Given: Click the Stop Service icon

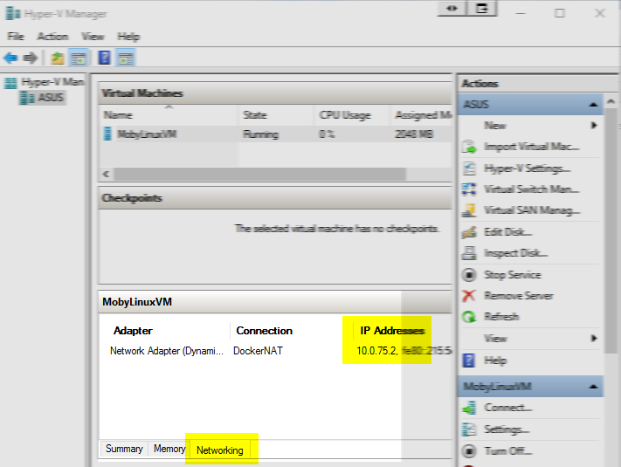Looking at the screenshot, I should click(x=468, y=274).
